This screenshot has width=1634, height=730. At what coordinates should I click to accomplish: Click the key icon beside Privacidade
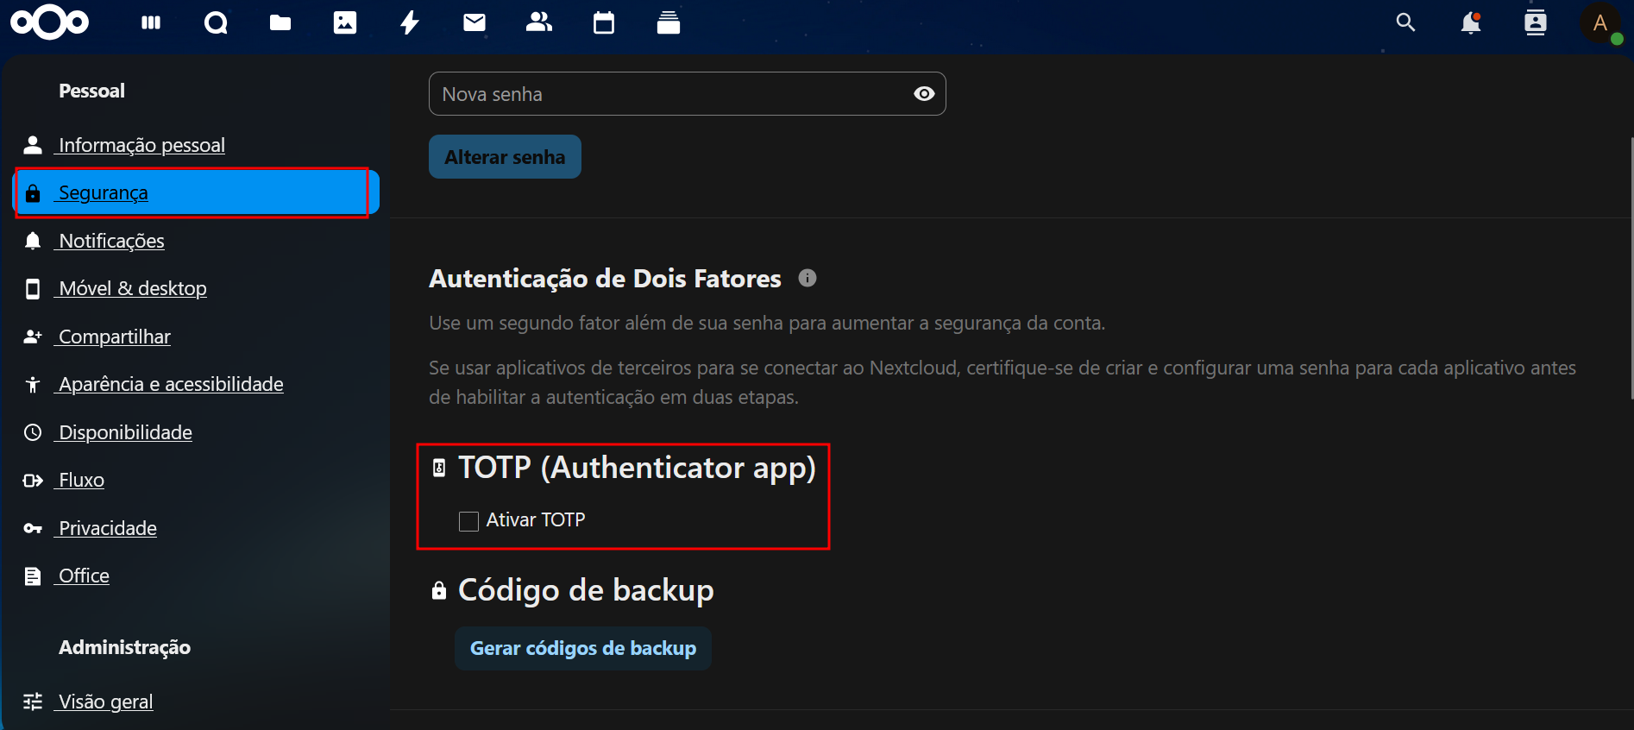coord(33,528)
